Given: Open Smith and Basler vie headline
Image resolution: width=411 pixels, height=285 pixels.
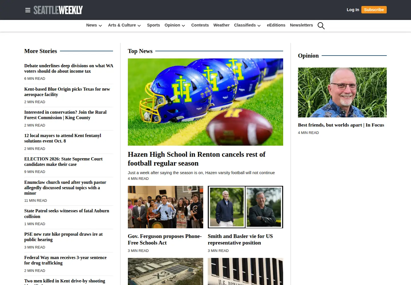Looking at the screenshot, I should (x=240, y=239).
